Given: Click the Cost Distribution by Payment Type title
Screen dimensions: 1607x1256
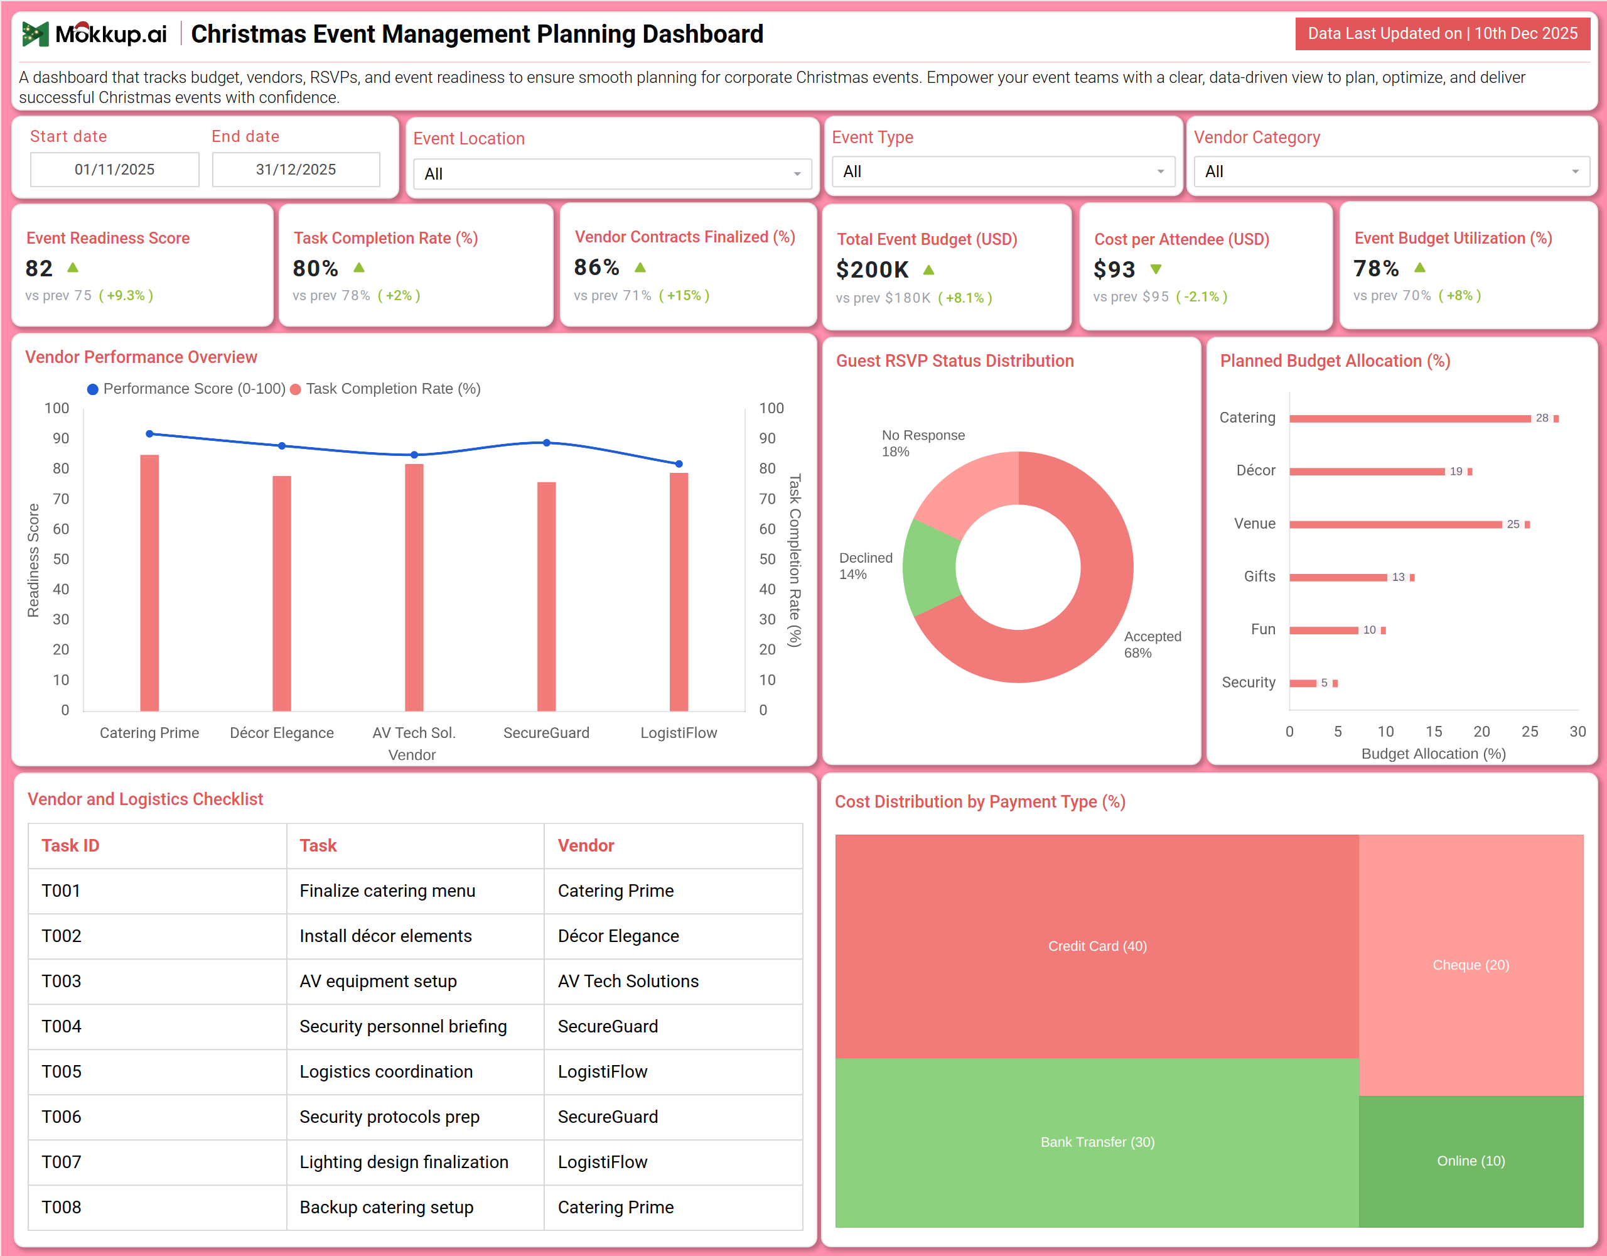Looking at the screenshot, I should (x=980, y=802).
